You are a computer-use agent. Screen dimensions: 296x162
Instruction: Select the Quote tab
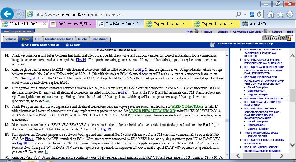82,39
